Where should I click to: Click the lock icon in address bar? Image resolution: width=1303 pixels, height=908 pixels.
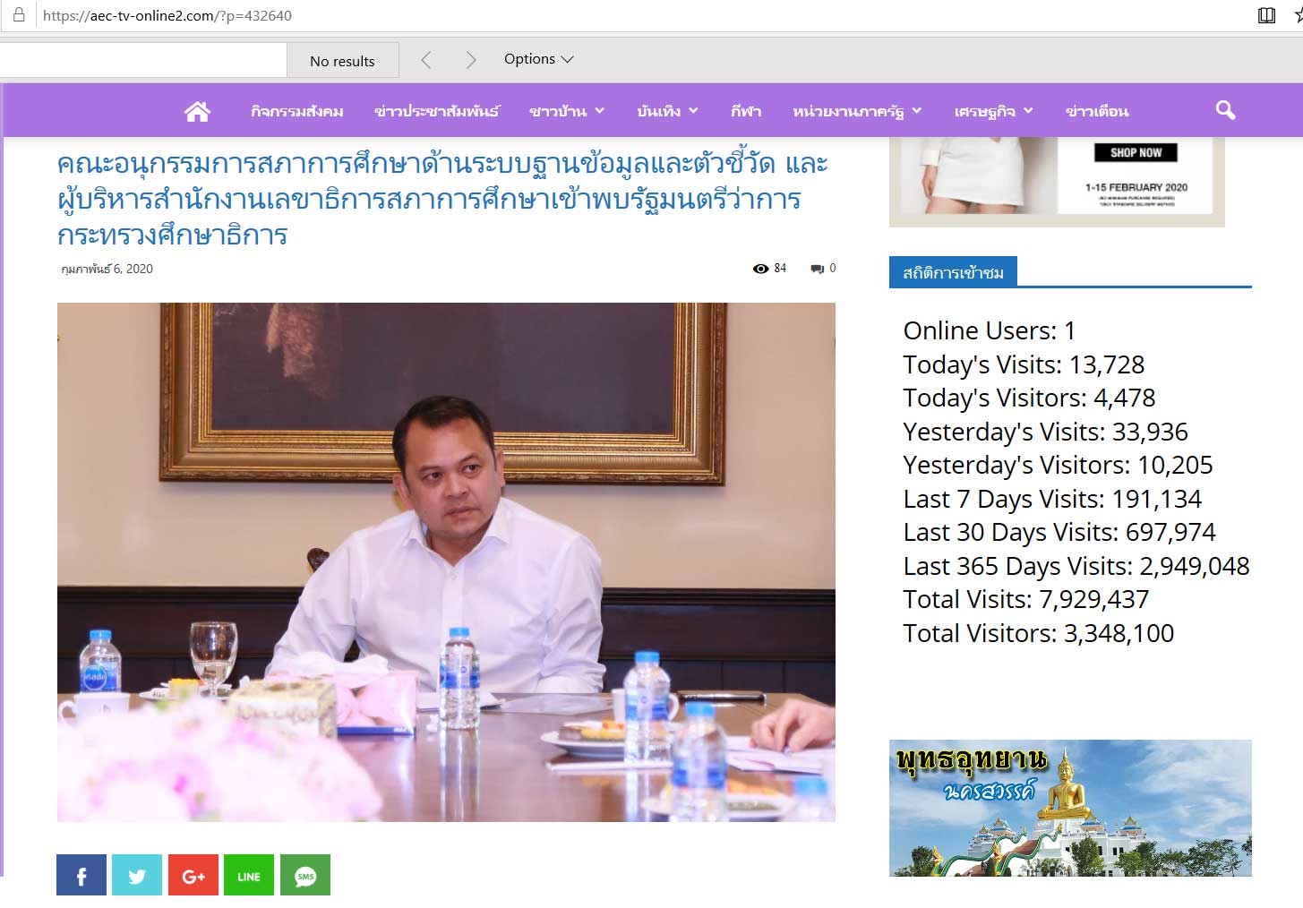point(19,15)
